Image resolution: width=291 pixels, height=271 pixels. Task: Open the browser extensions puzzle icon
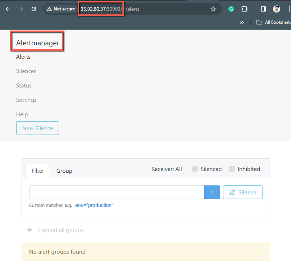pos(244,9)
